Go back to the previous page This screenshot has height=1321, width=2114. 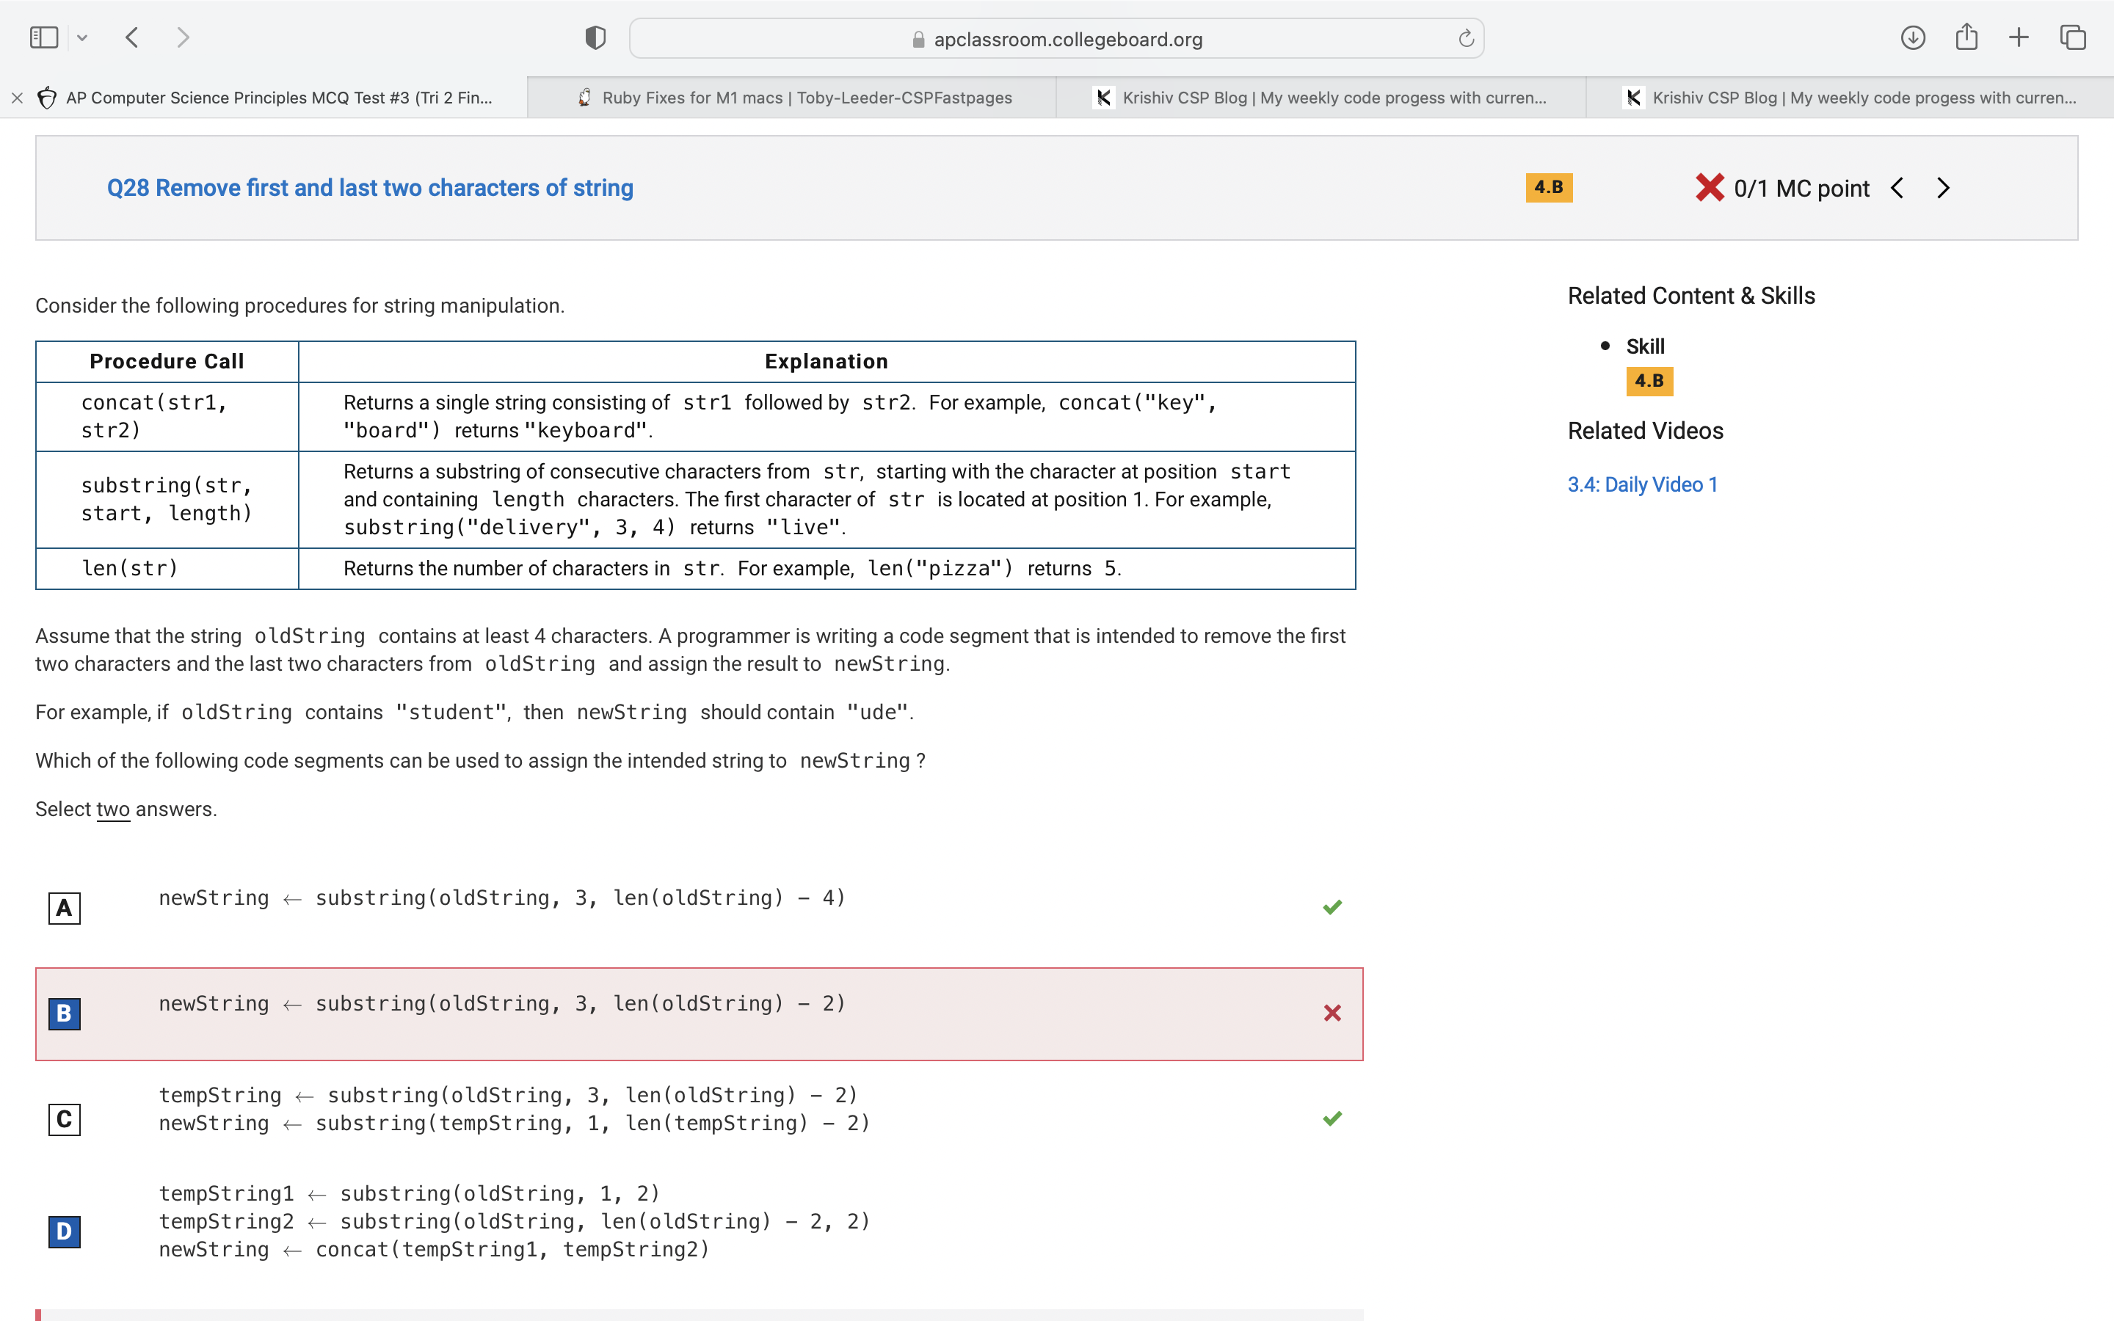[132, 37]
